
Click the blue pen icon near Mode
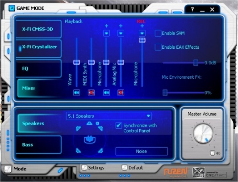pos(60,170)
